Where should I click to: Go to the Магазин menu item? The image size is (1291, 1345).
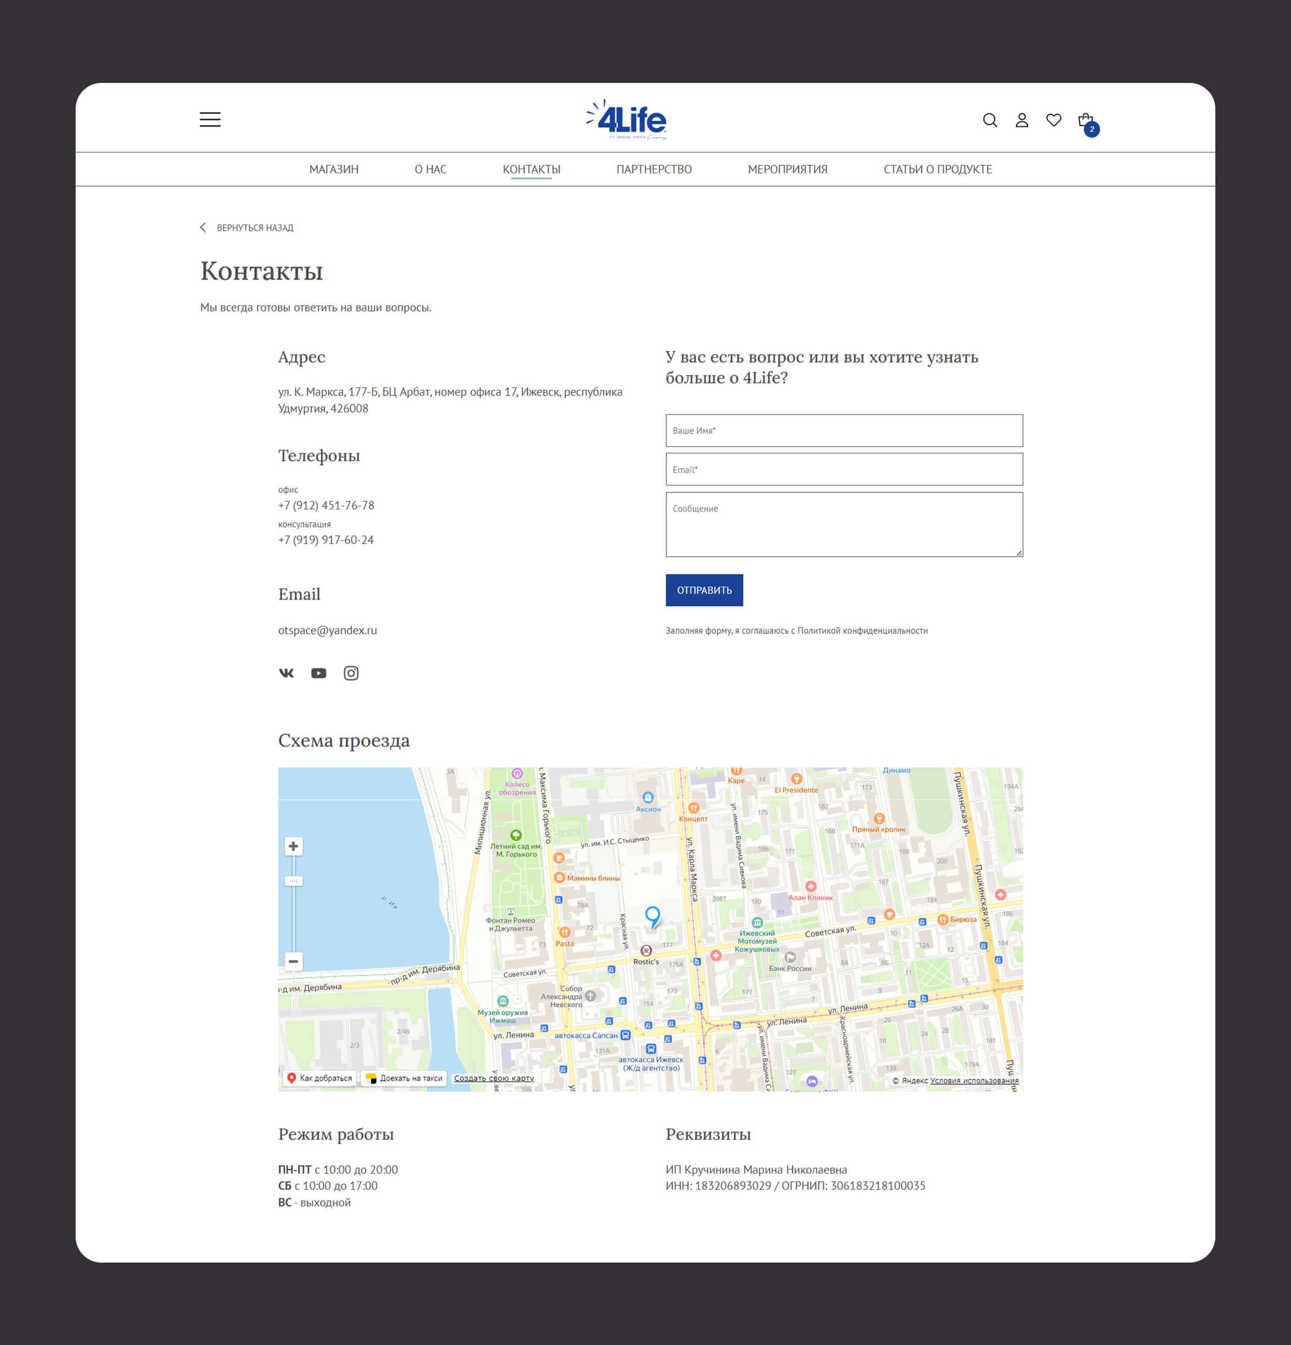tap(334, 169)
